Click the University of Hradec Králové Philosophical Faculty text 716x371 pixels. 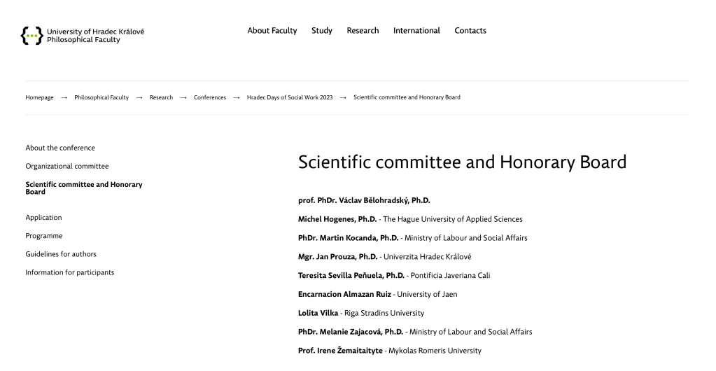(x=95, y=36)
